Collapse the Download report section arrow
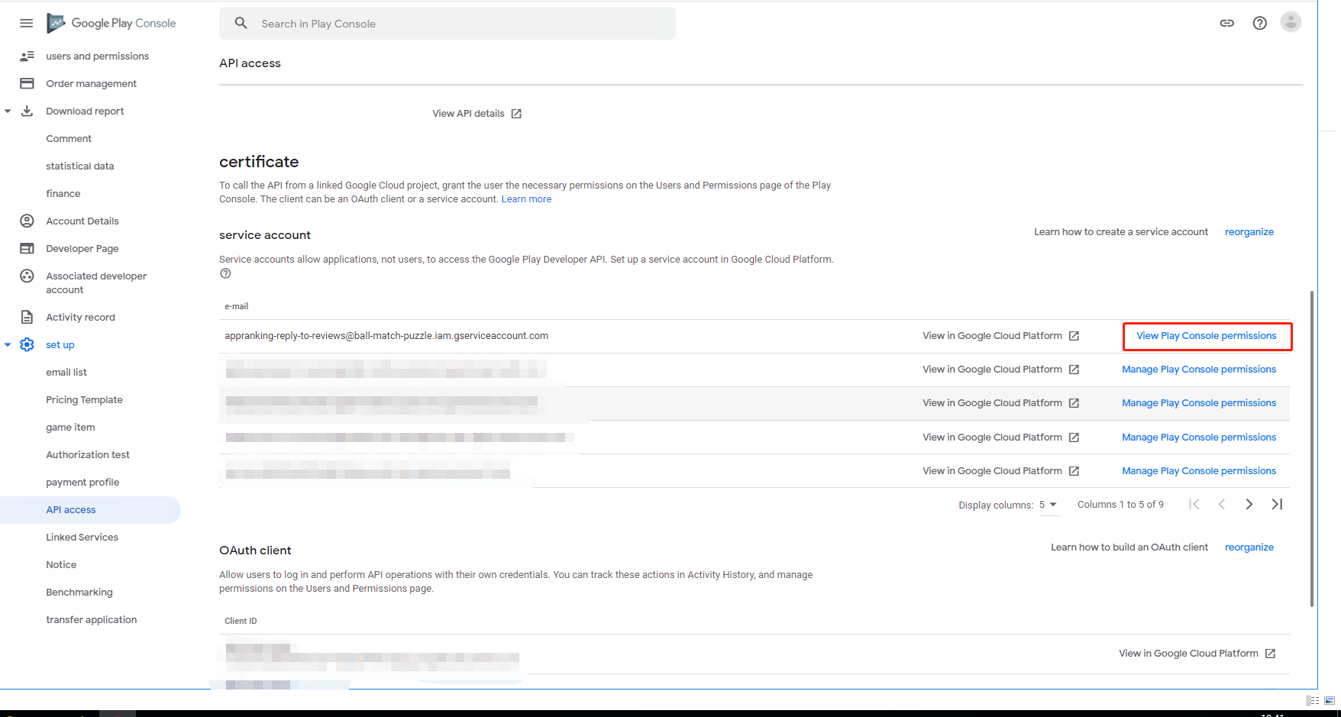Viewport: 1341px width, 717px height. 8,111
